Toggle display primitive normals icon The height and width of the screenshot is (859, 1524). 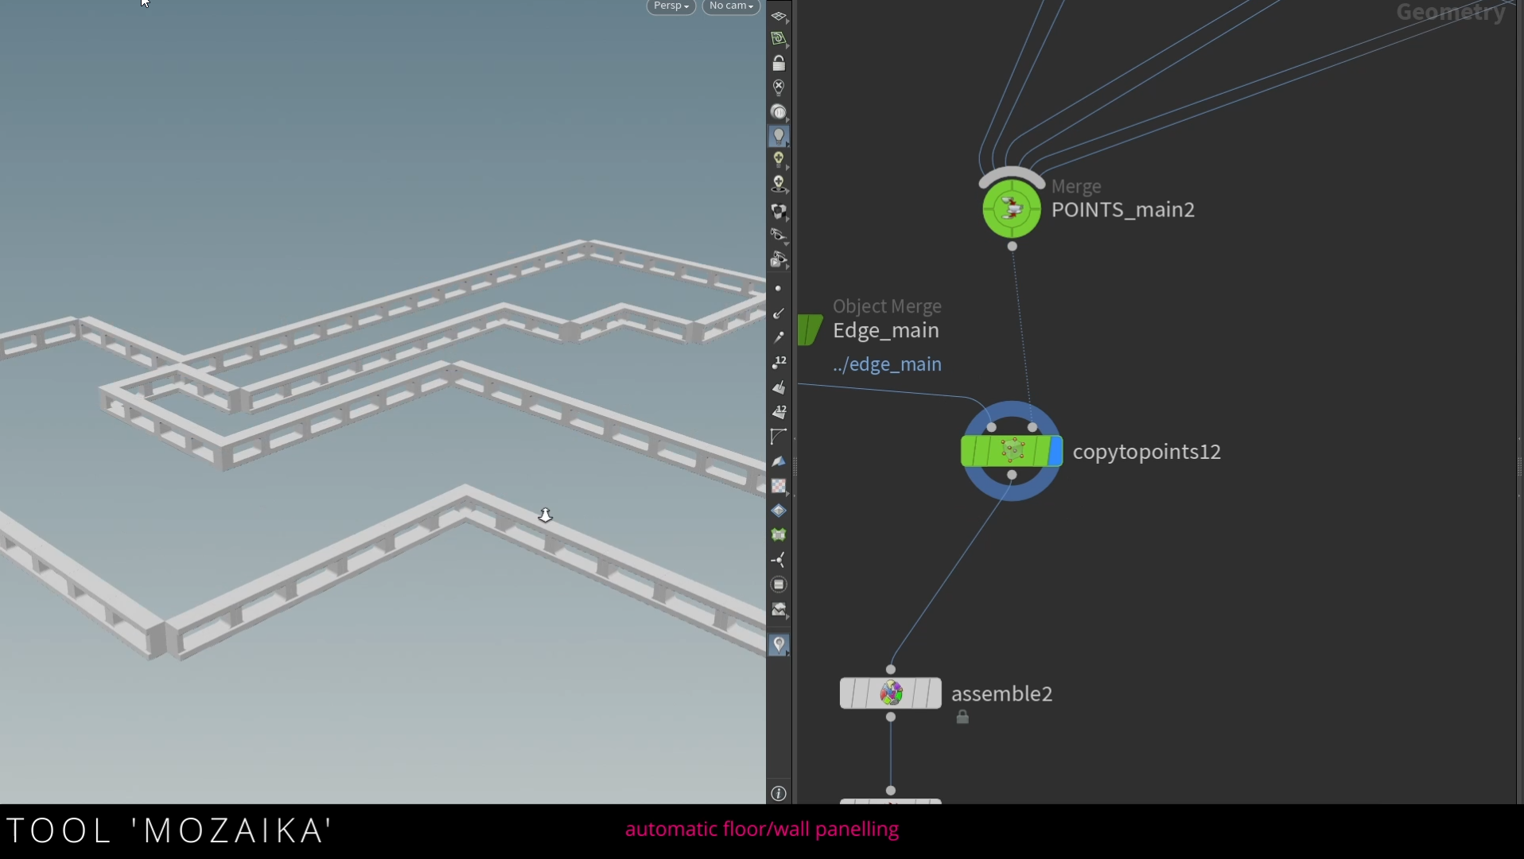coord(779,387)
